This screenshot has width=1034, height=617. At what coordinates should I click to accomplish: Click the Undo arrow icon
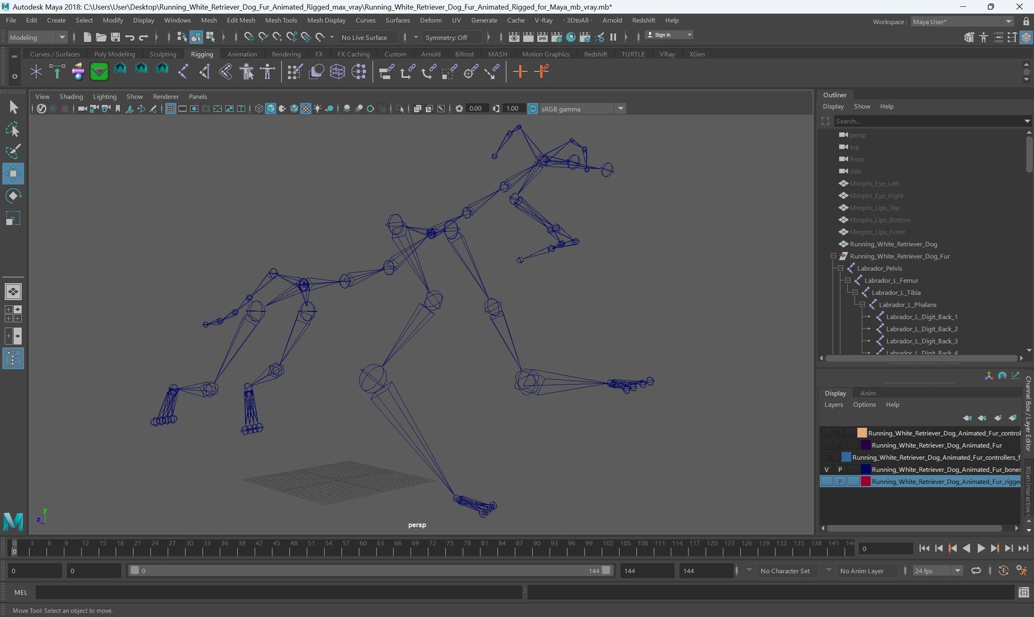[130, 37]
